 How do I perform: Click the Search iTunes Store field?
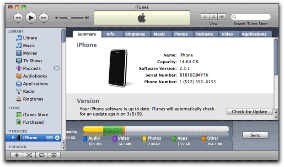pos(251,17)
